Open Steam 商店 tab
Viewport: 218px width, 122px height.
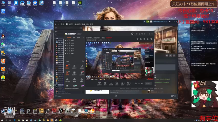pyautogui.click(x=62, y=24)
